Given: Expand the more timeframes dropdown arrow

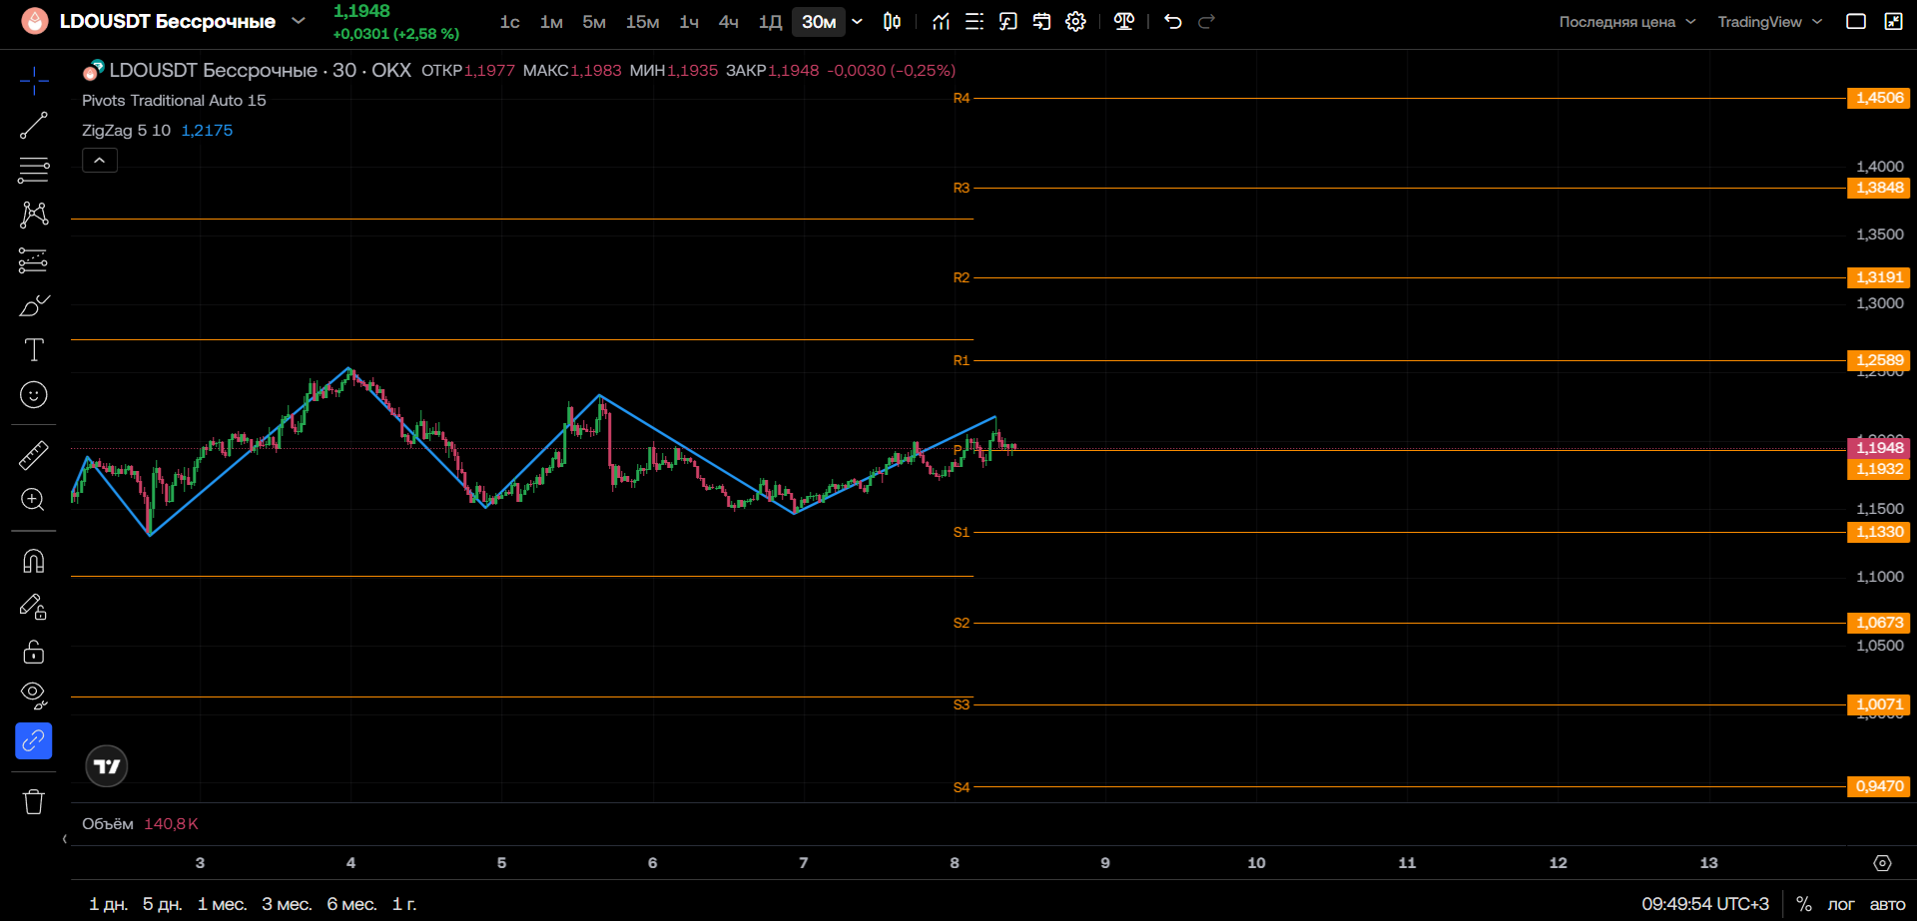Looking at the screenshot, I should click(x=858, y=22).
